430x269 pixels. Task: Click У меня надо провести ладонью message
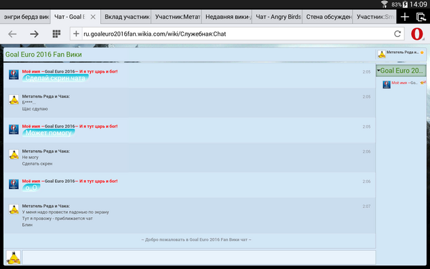pos(65,213)
